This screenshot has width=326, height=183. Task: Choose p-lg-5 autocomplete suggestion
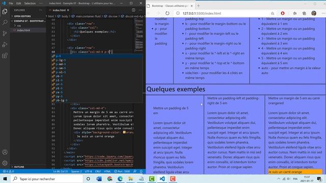click(x=97, y=60)
